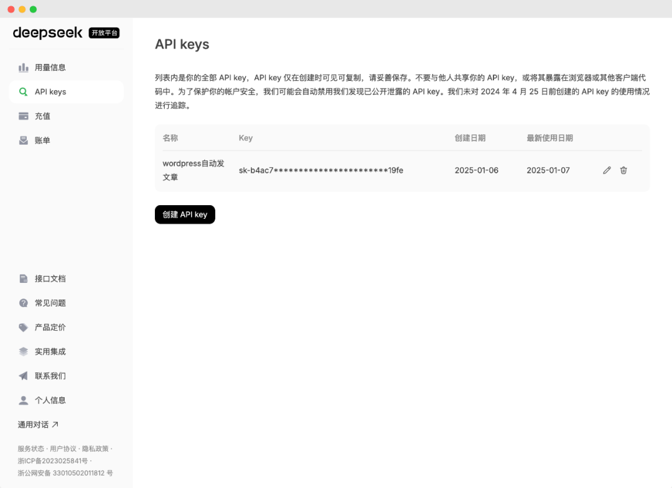Click the 浙公网安备 33010502011812 号 link
The width and height of the screenshot is (672, 488).
tap(65, 473)
